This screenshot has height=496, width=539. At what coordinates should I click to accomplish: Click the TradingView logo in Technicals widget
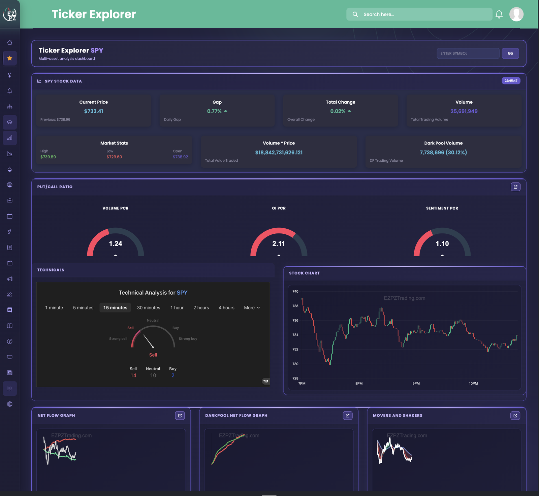[x=266, y=381]
